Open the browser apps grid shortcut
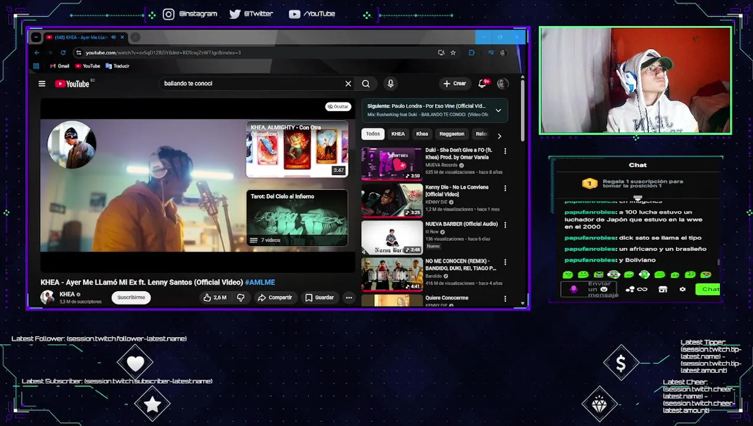This screenshot has height=426, width=753. tap(36, 66)
